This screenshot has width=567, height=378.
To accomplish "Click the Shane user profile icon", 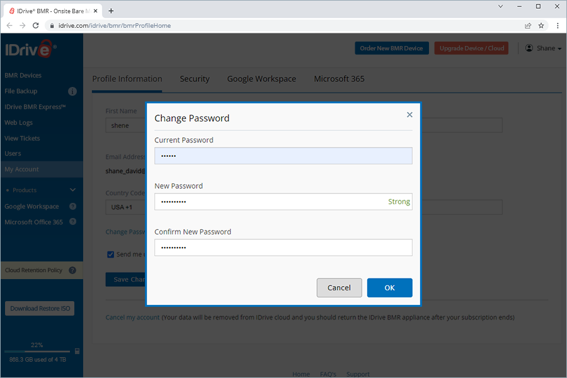I will tap(529, 48).
